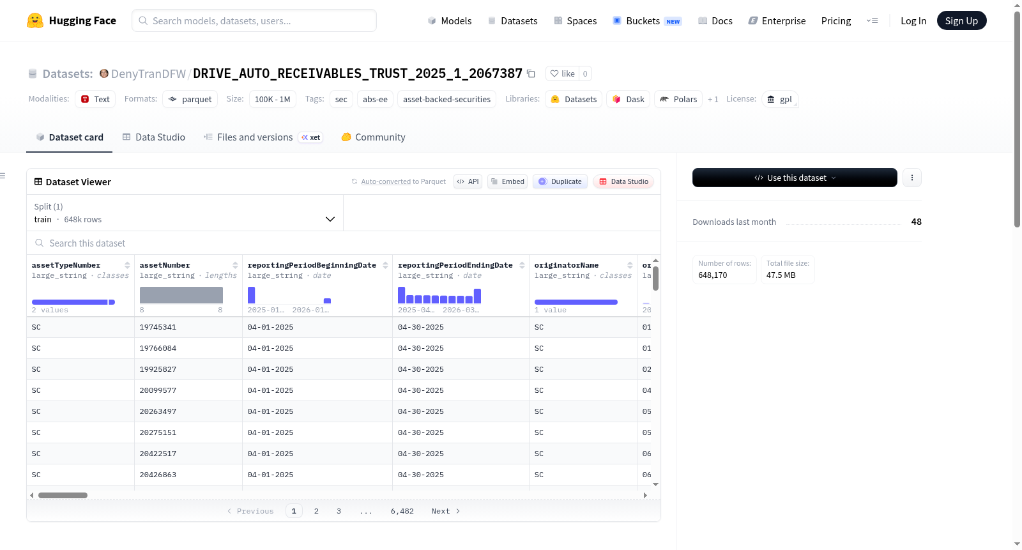This screenshot has height=550, width=1022.
Task: Click the Sign Up button
Action: (x=961, y=20)
